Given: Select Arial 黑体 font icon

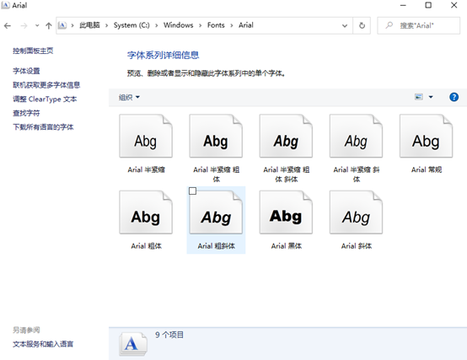Looking at the screenshot, I should point(286,212).
